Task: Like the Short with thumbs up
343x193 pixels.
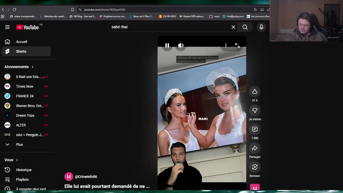Action: (x=255, y=92)
